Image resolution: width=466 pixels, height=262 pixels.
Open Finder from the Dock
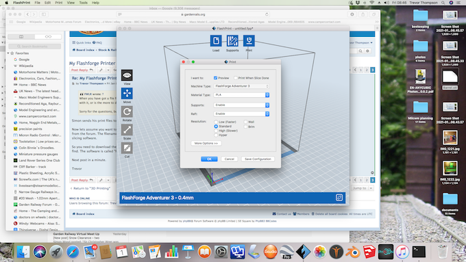click(x=23, y=252)
